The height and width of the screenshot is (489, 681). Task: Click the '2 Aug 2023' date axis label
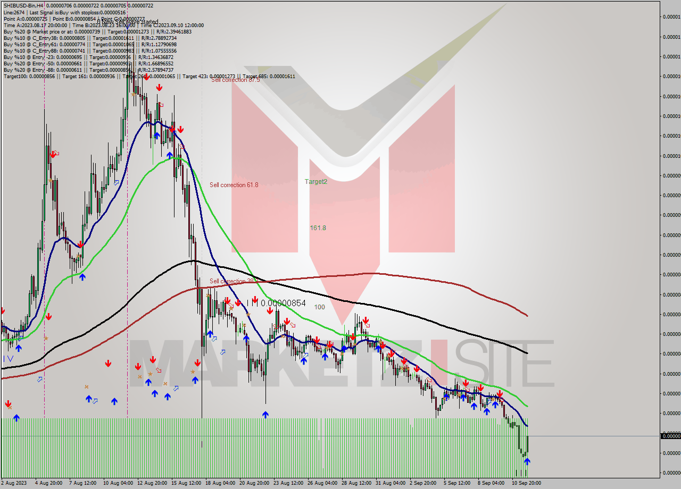[x=14, y=483]
